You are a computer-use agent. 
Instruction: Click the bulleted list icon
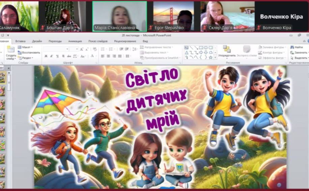pyautogui.click(x=103, y=49)
